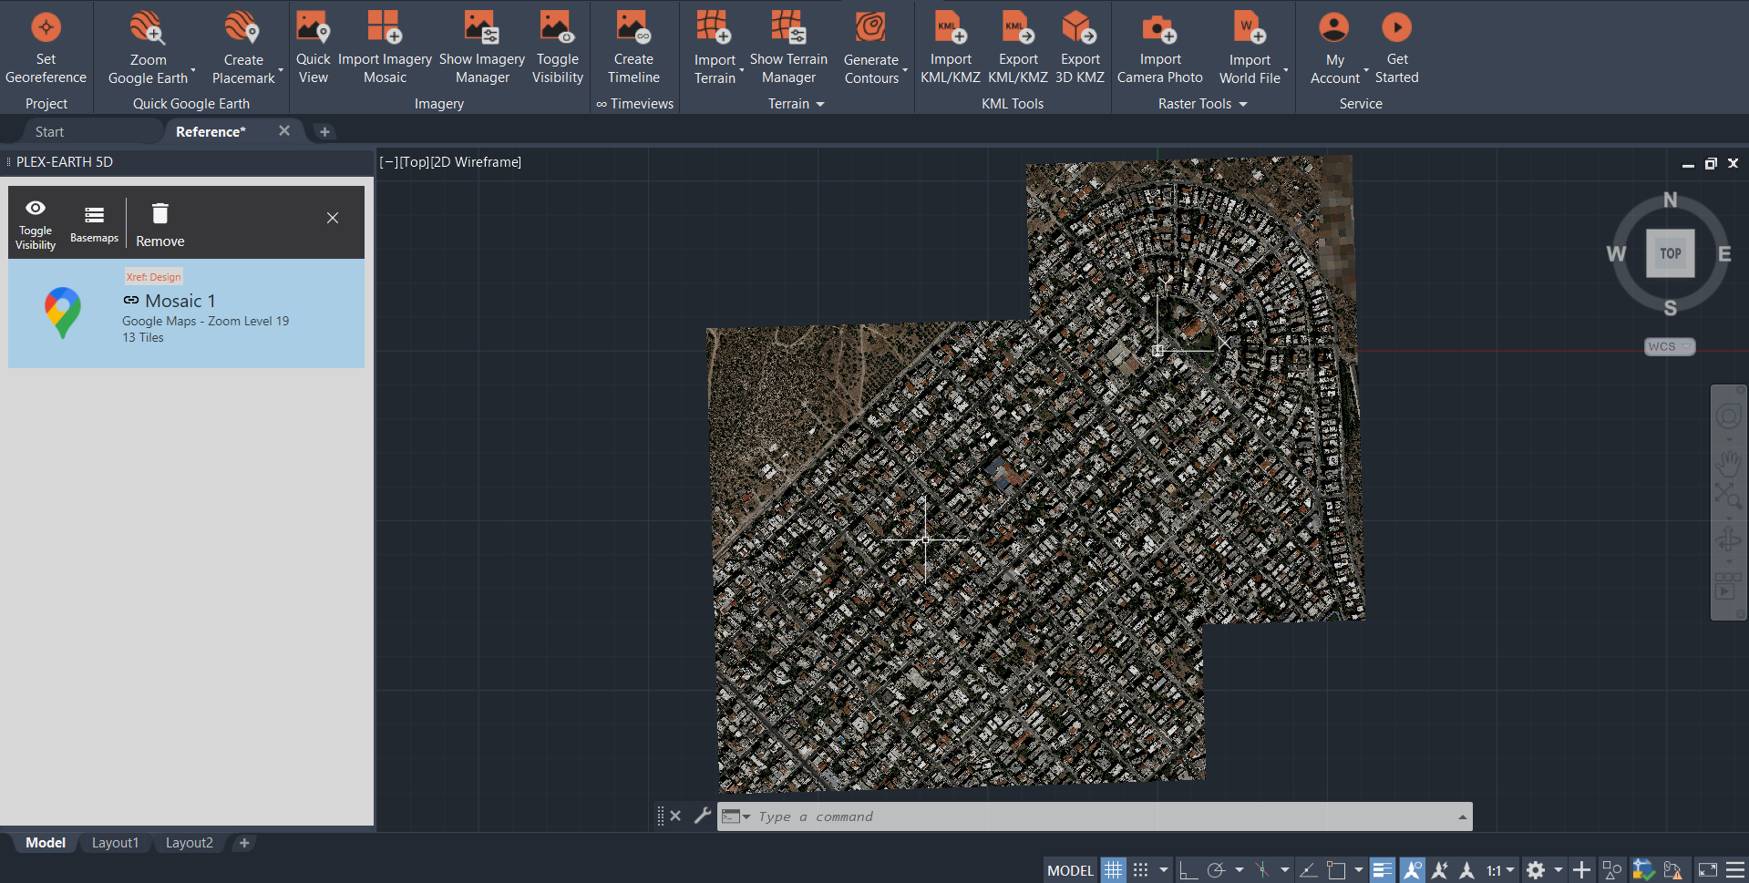The width and height of the screenshot is (1749, 883).
Task: Open Import Camera Photo tool
Action: click(x=1159, y=47)
